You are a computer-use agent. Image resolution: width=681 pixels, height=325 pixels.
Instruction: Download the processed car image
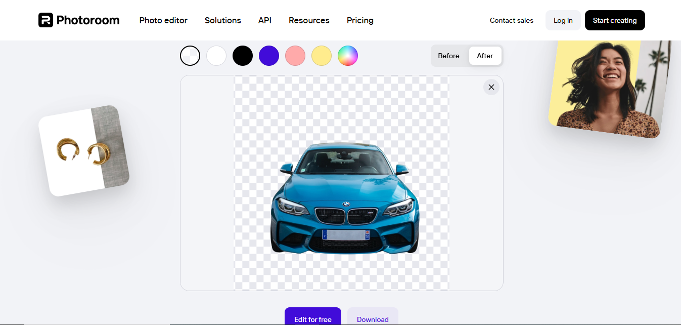tap(372, 319)
